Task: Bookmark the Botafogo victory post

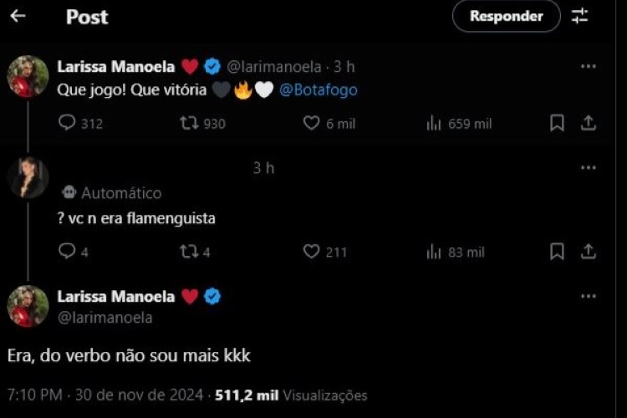Action: click(x=557, y=123)
